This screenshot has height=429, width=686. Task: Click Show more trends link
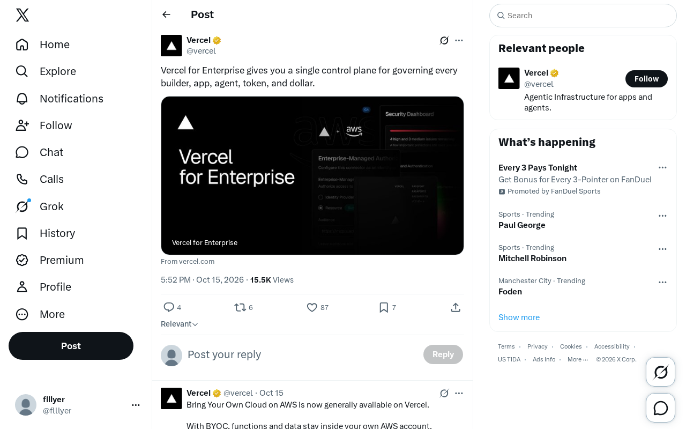point(519,317)
